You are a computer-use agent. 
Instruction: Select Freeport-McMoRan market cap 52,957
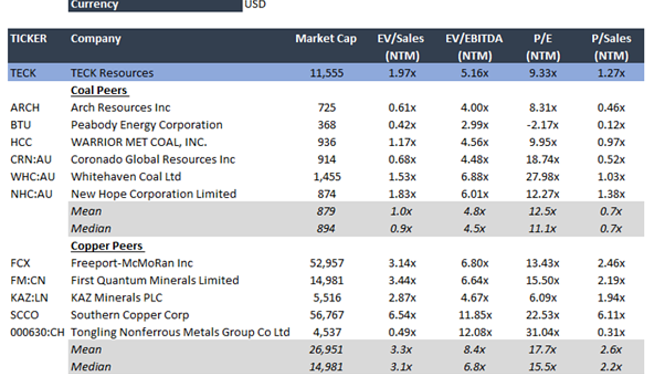tap(327, 263)
